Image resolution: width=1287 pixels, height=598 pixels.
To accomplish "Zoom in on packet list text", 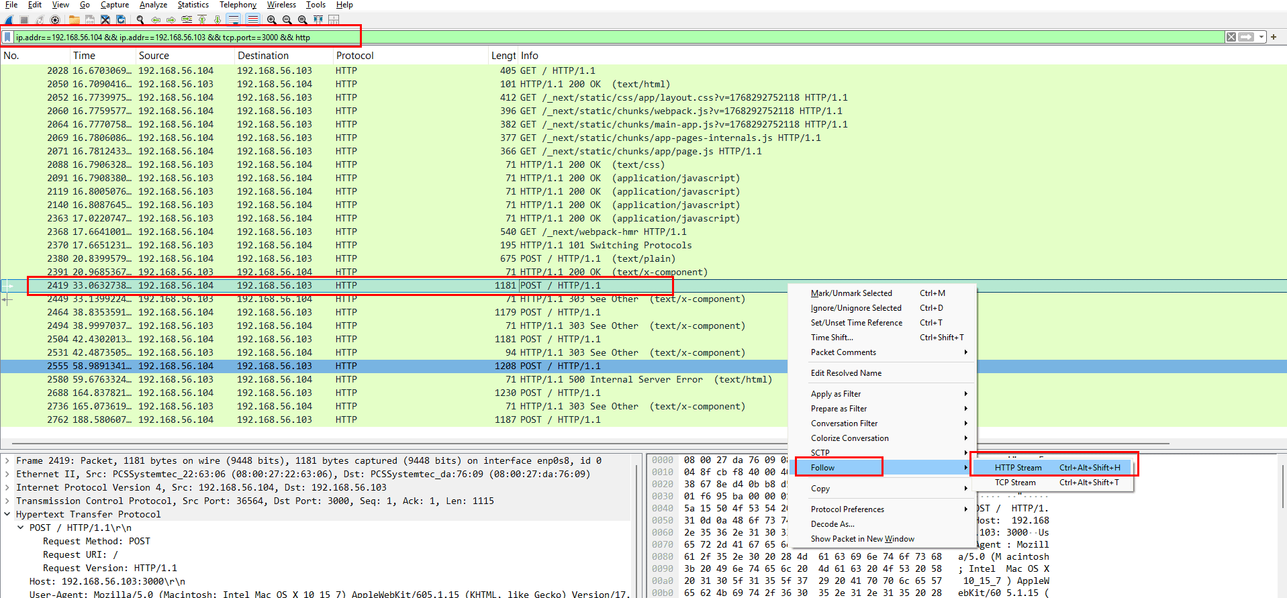I will [271, 20].
